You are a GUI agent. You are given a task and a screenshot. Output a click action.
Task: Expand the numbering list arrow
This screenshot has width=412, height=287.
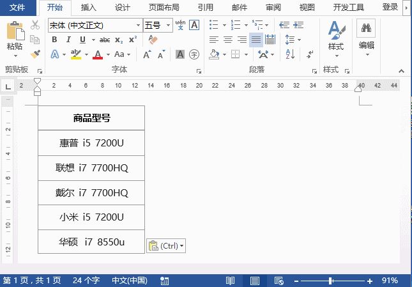pos(246,25)
